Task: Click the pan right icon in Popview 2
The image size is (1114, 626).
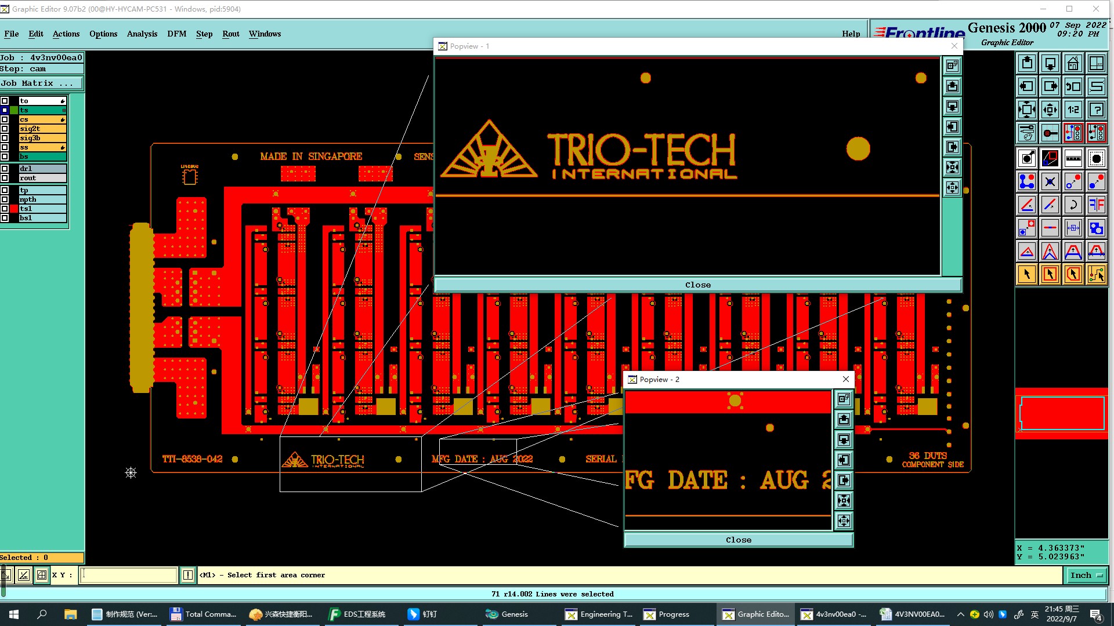Action: coord(844,480)
